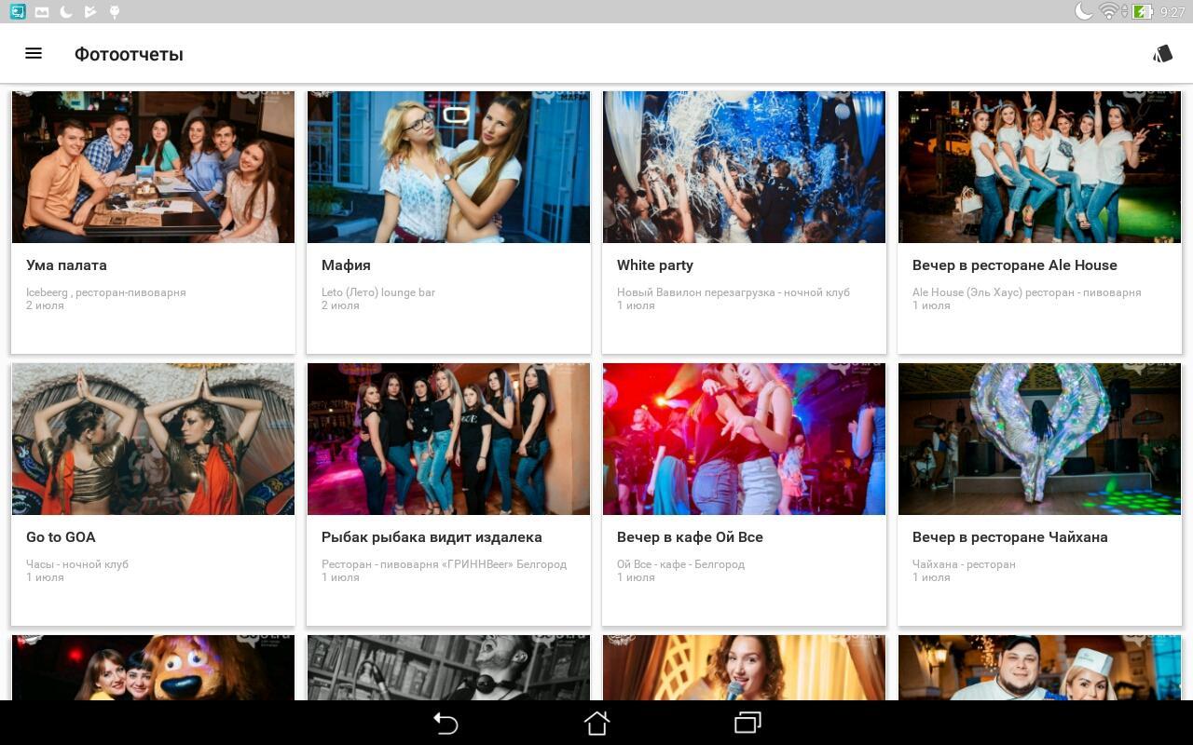Tap venue text Icebeerg, ресторан-пивоварня
The image size is (1193, 745).
point(105,292)
